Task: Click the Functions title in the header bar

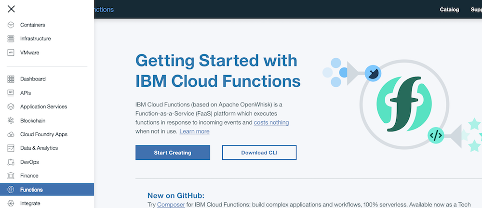Action: tap(104, 10)
